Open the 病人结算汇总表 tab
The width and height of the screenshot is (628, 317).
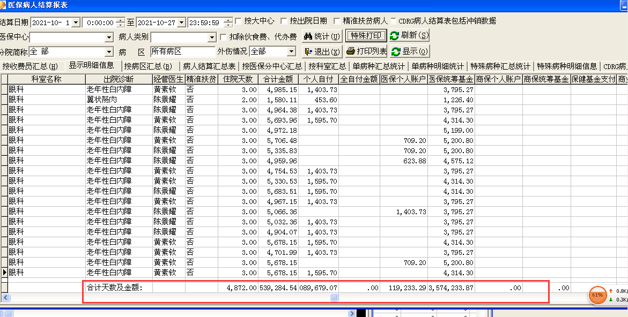[209, 66]
